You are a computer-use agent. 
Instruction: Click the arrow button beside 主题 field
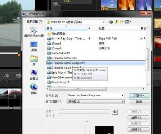[115, 112]
